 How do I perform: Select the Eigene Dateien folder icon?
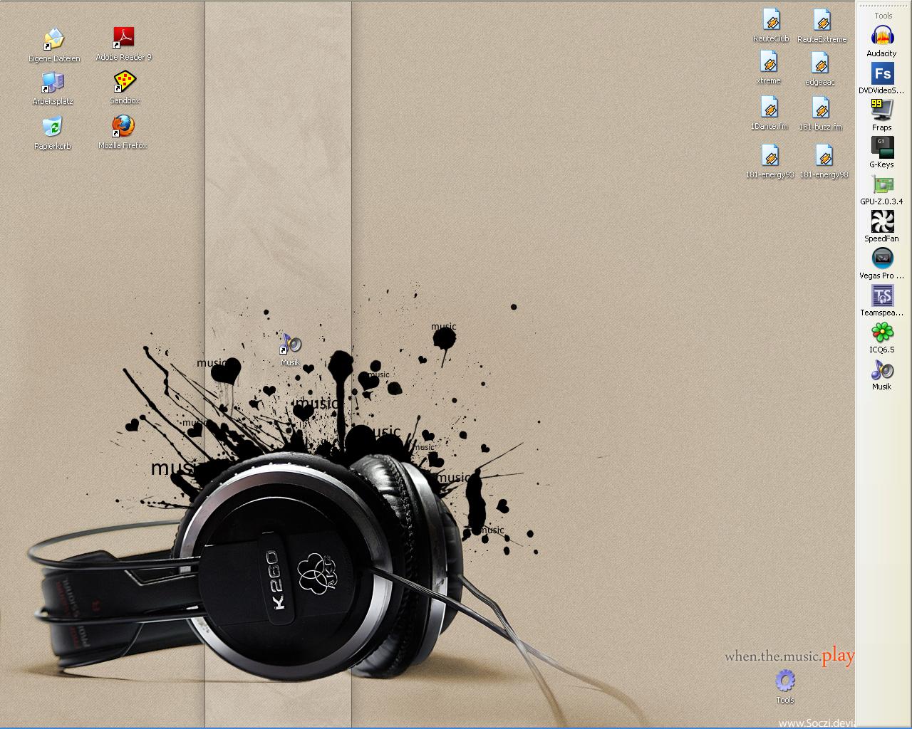point(54,40)
